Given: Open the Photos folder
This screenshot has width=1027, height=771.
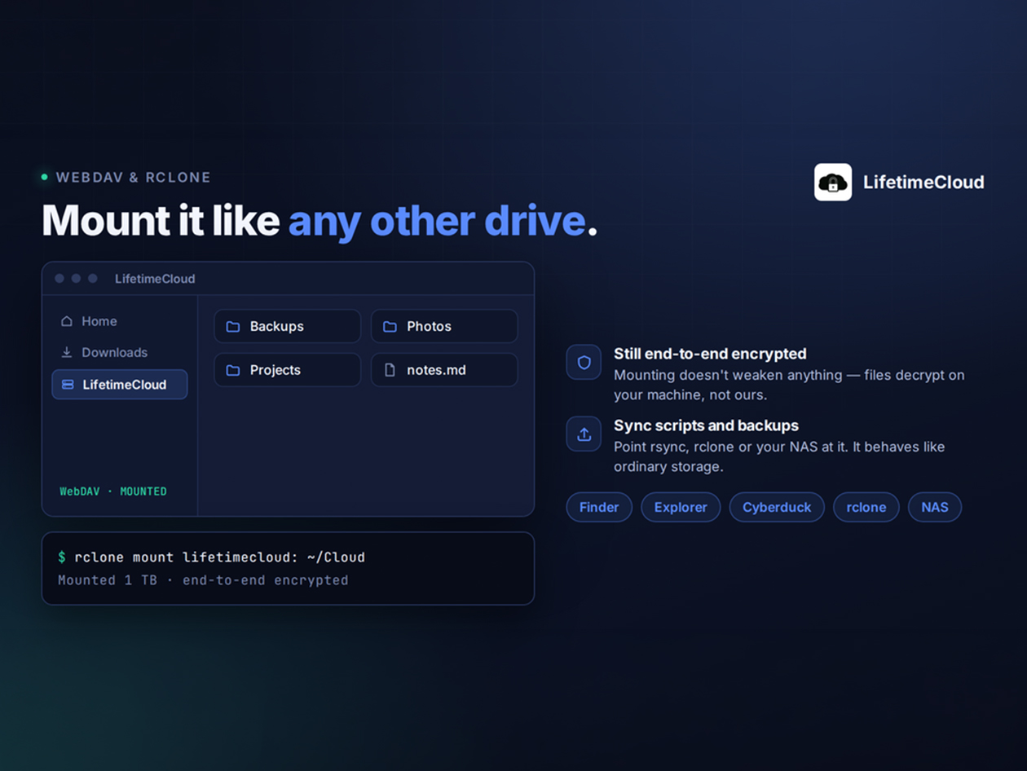Looking at the screenshot, I should (444, 326).
